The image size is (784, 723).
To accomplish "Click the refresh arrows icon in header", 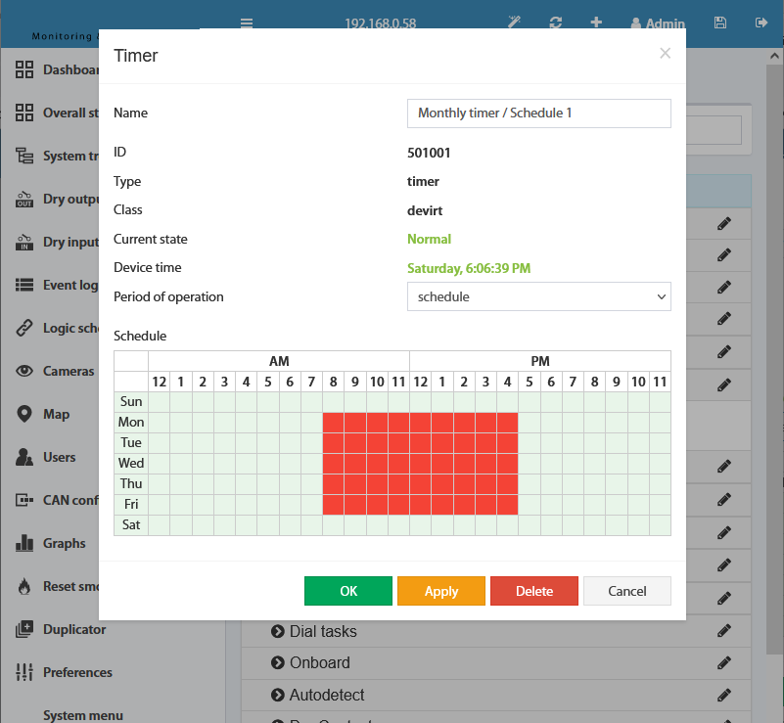I will click(556, 23).
